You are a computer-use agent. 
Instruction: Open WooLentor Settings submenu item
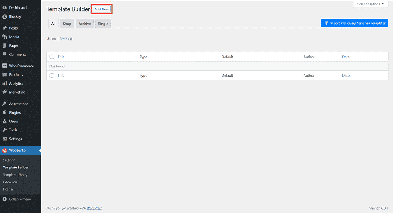(x=9, y=160)
